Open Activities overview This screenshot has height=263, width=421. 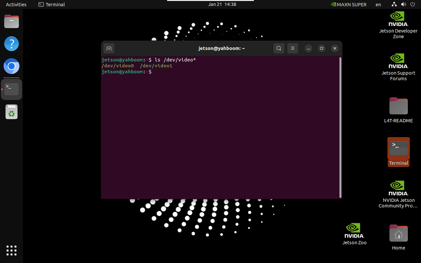16,4
